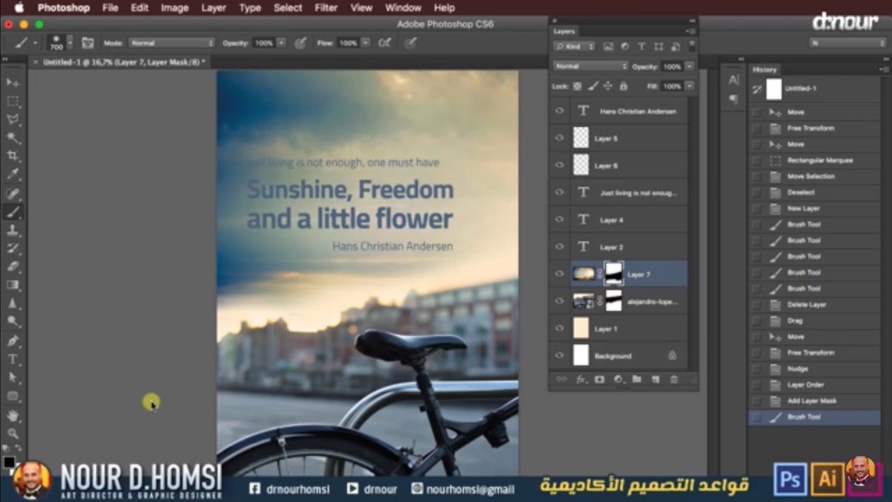Open the brush preset picker arrow

pos(70,43)
